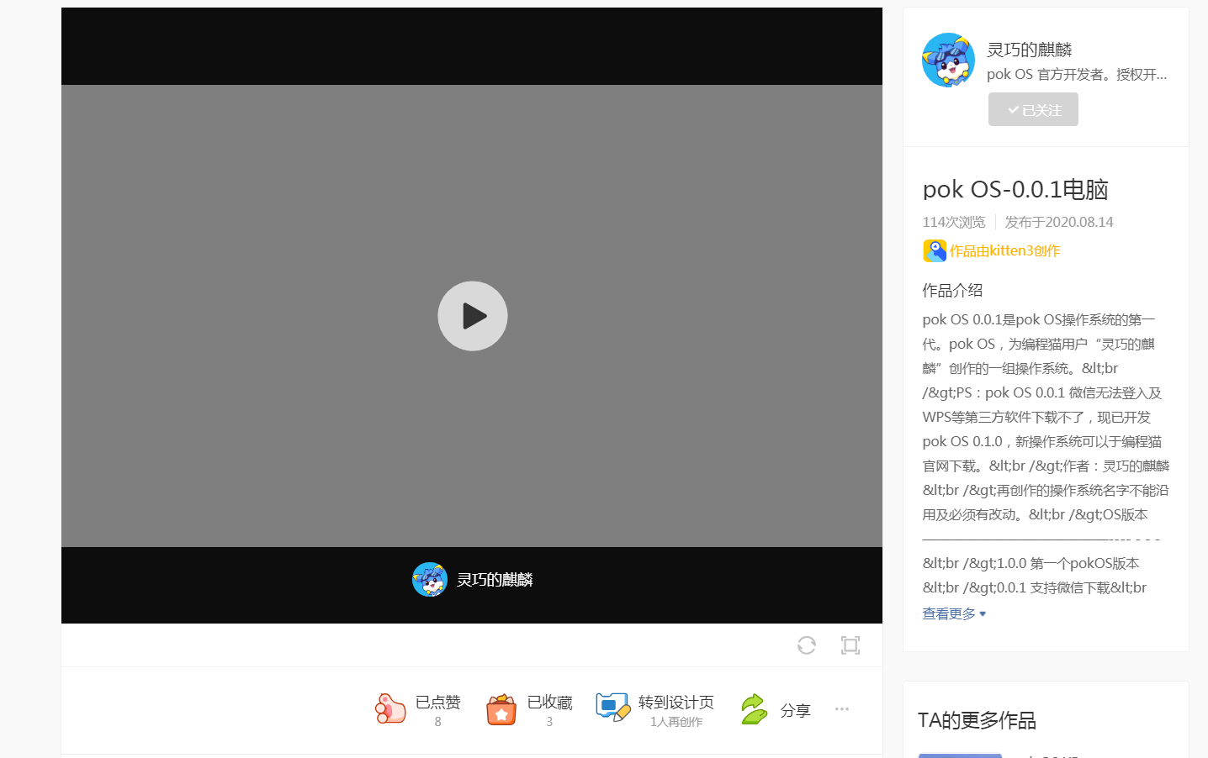The width and height of the screenshot is (1208, 758).
Task: Click 转到设计页 to remix project
Action: [676, 702]
